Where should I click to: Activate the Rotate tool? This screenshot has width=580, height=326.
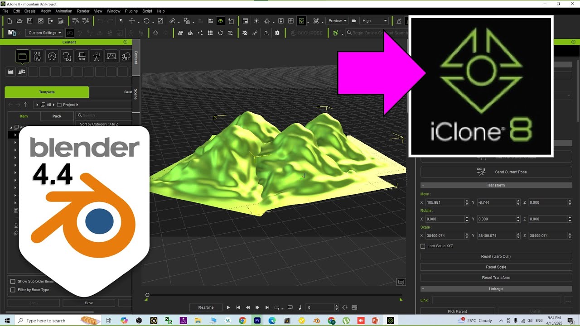[x=146, y=21]
